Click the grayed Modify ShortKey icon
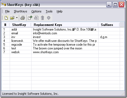The height and width of the screenshot is (98, 127). point(36,18)
